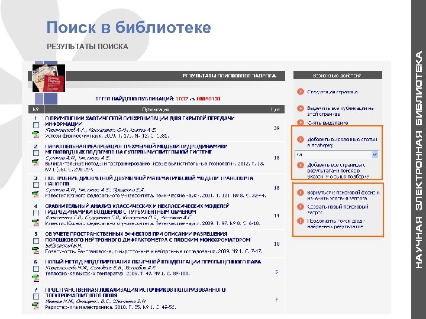426x319 pixels.
Task: Click orange arrow beside 'Продолжить поиск'
Action: 300,221
